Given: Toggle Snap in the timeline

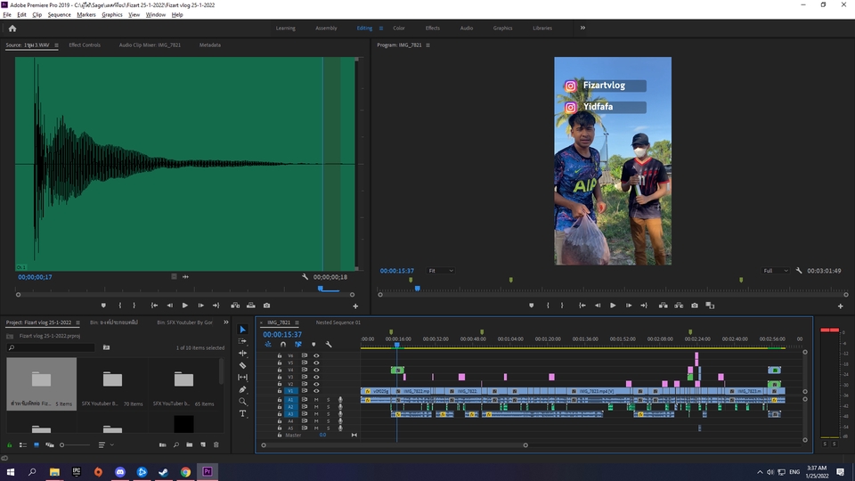Looking at the screenshot, I should [x=283, y=345].
